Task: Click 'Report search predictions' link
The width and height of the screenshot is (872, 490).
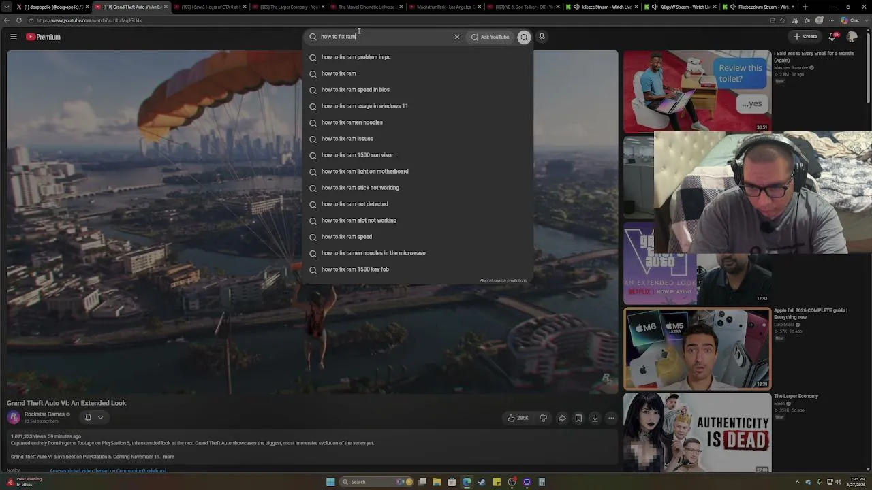Action: [503, 280]
